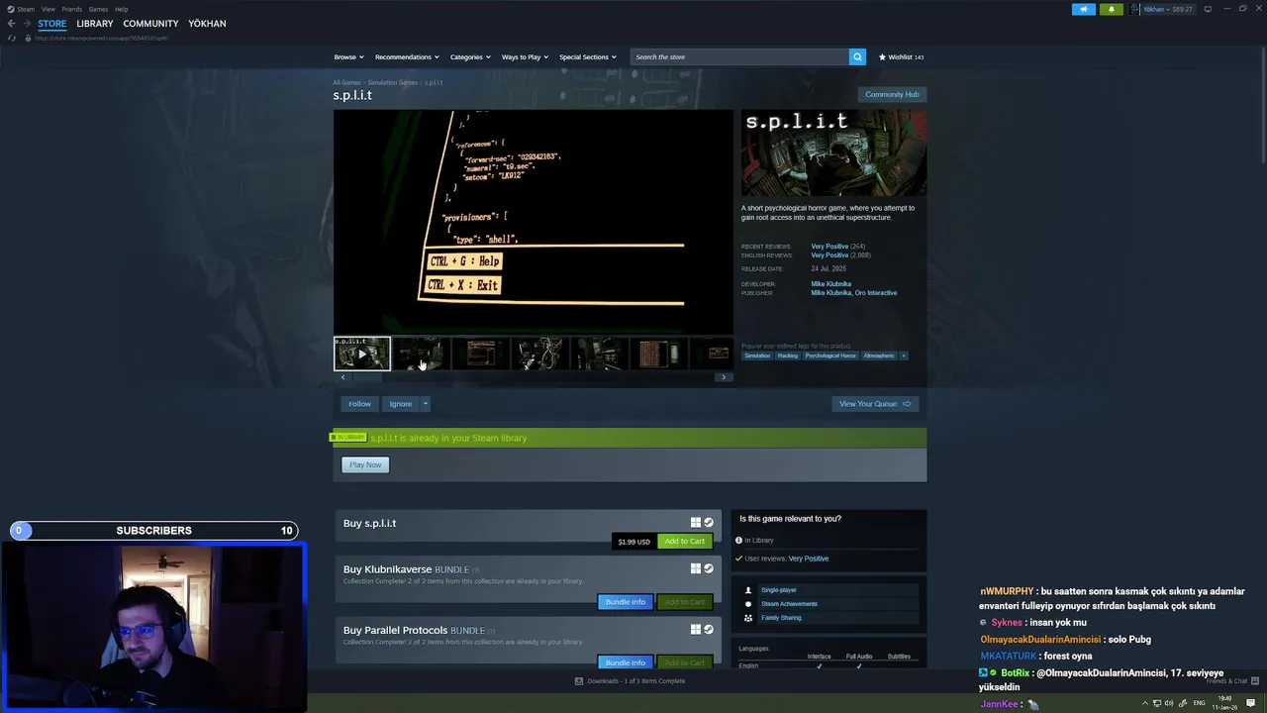Go back with the left navigation arrow
1267x713 pixels.
click(x=12, y=24)
